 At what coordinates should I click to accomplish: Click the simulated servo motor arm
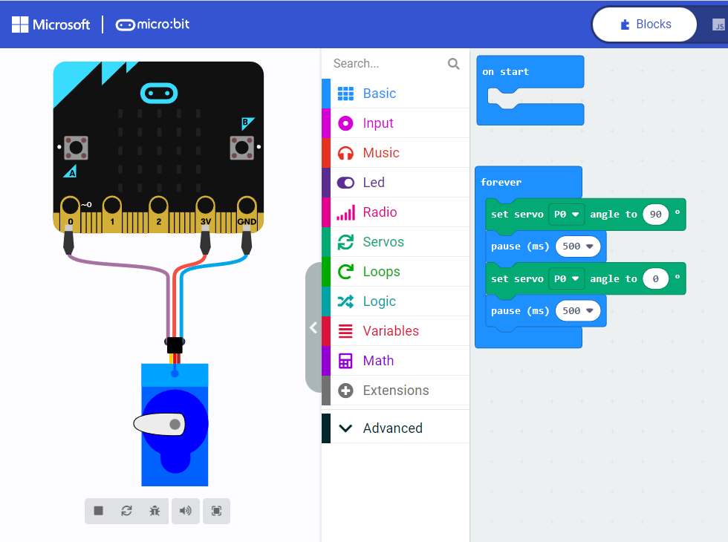point(159,424)
